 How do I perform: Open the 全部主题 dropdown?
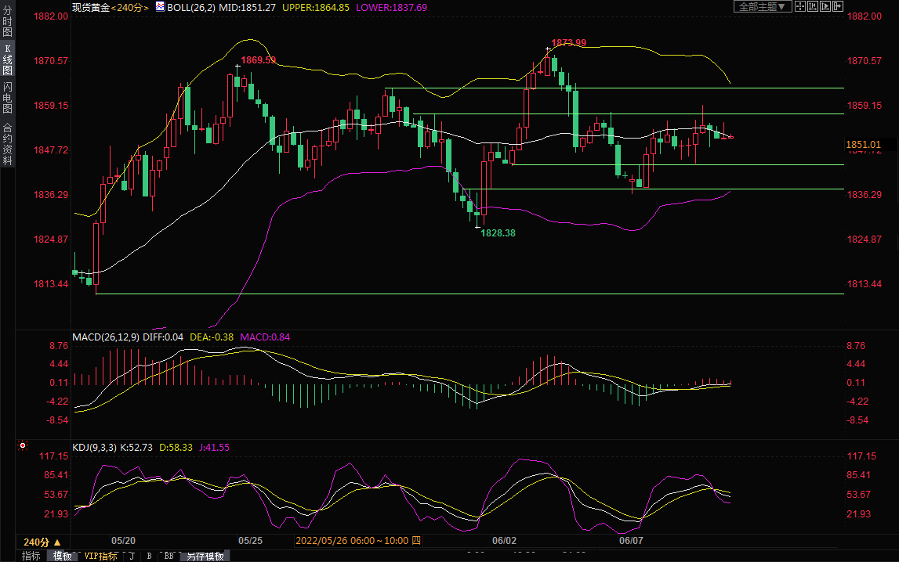(760, 6)
